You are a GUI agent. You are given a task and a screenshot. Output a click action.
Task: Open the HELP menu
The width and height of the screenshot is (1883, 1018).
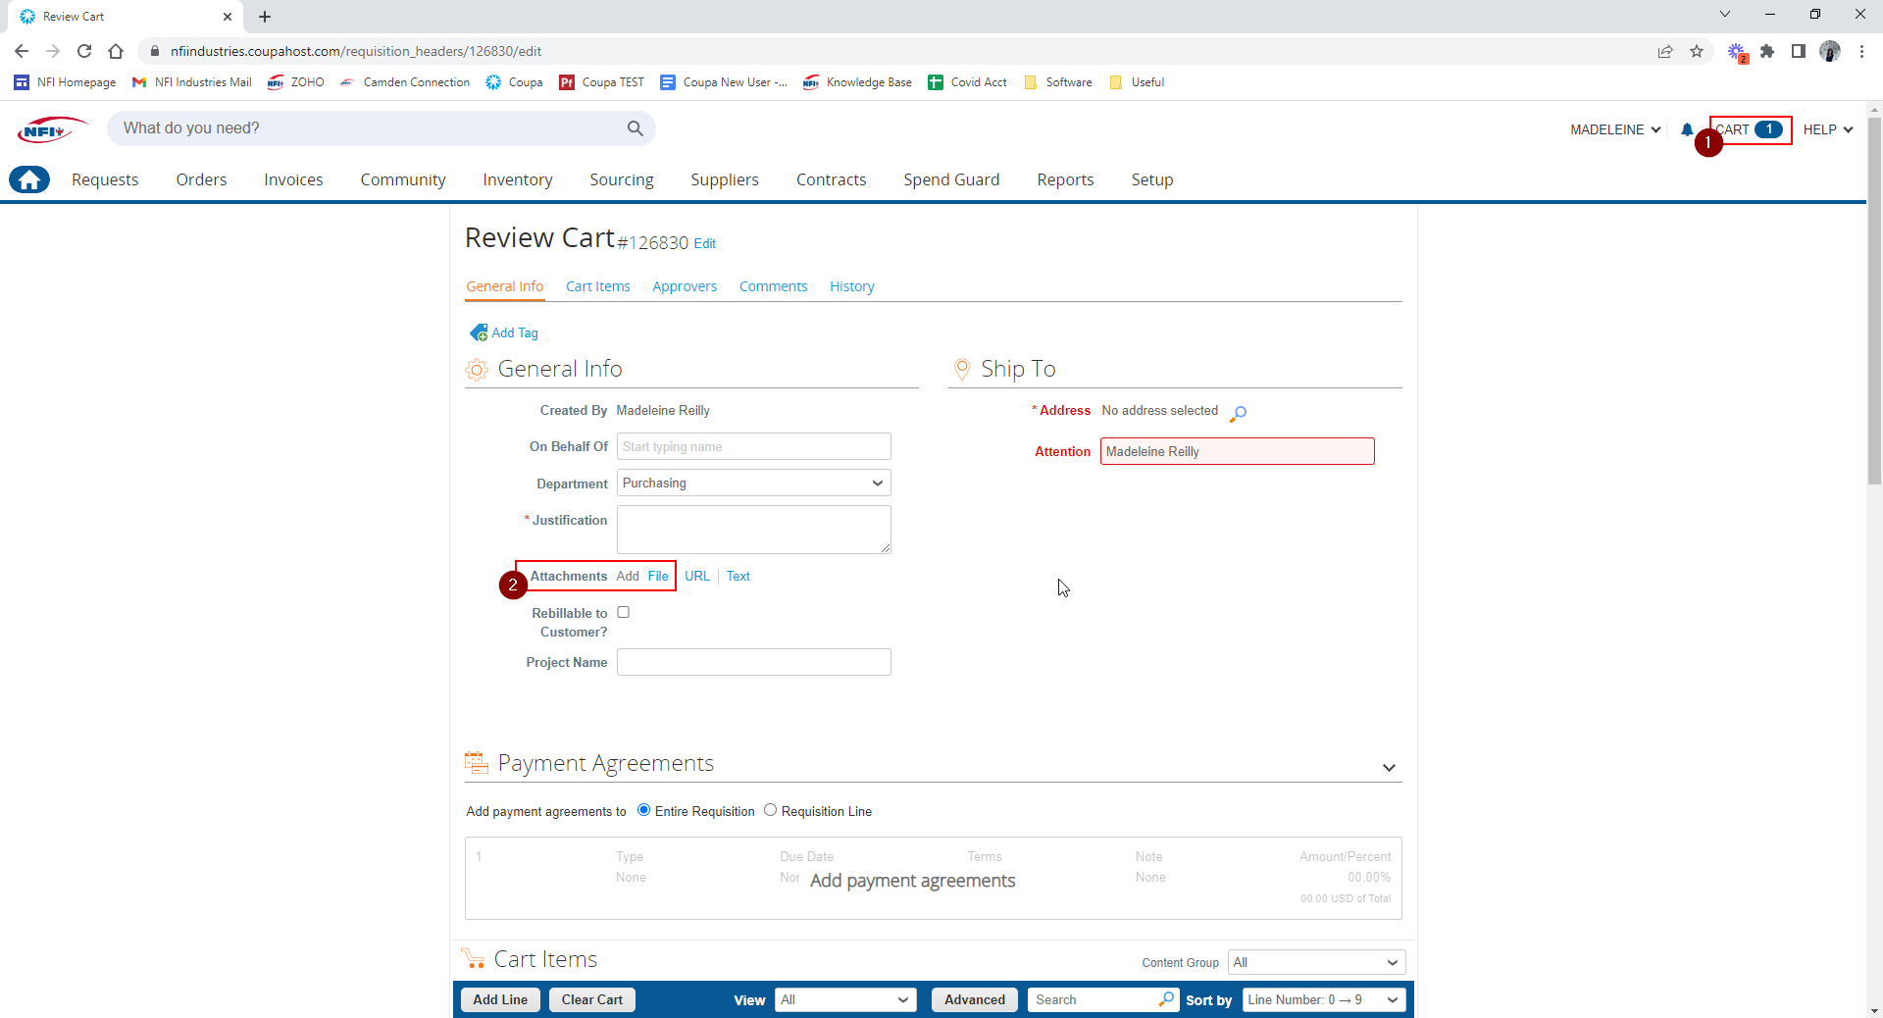pos(1828,129)
